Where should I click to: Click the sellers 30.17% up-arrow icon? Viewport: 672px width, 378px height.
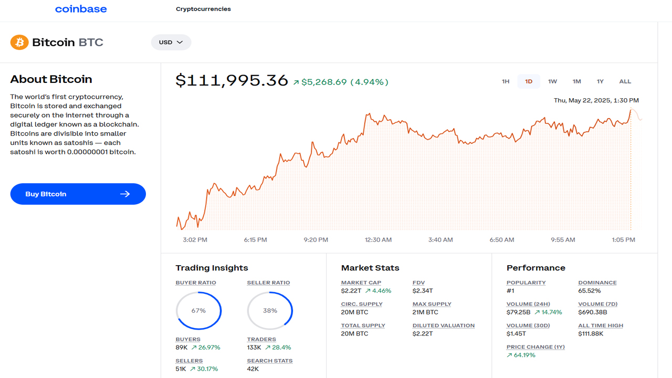point(193,369)
